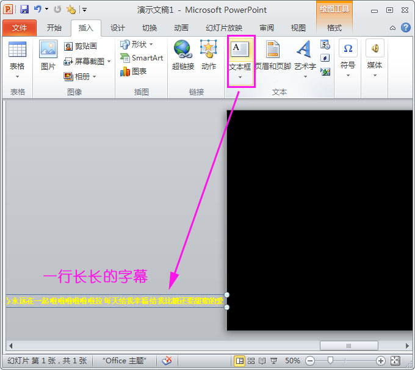Insert 页眉和页脚 (Header & Footer)
This screenshot has width=415, height=370.
click(x=273, y=56)
